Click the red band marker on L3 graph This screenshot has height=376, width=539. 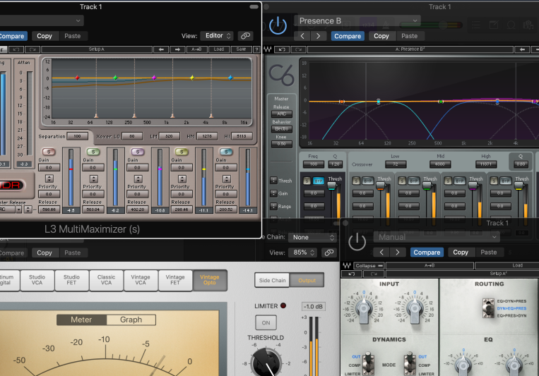point(77,78)
